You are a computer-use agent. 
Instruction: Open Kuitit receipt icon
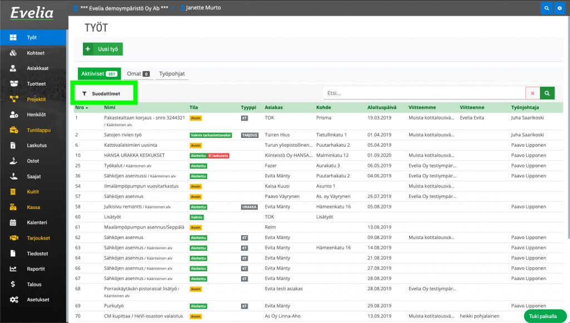click(x=13, y=192)
